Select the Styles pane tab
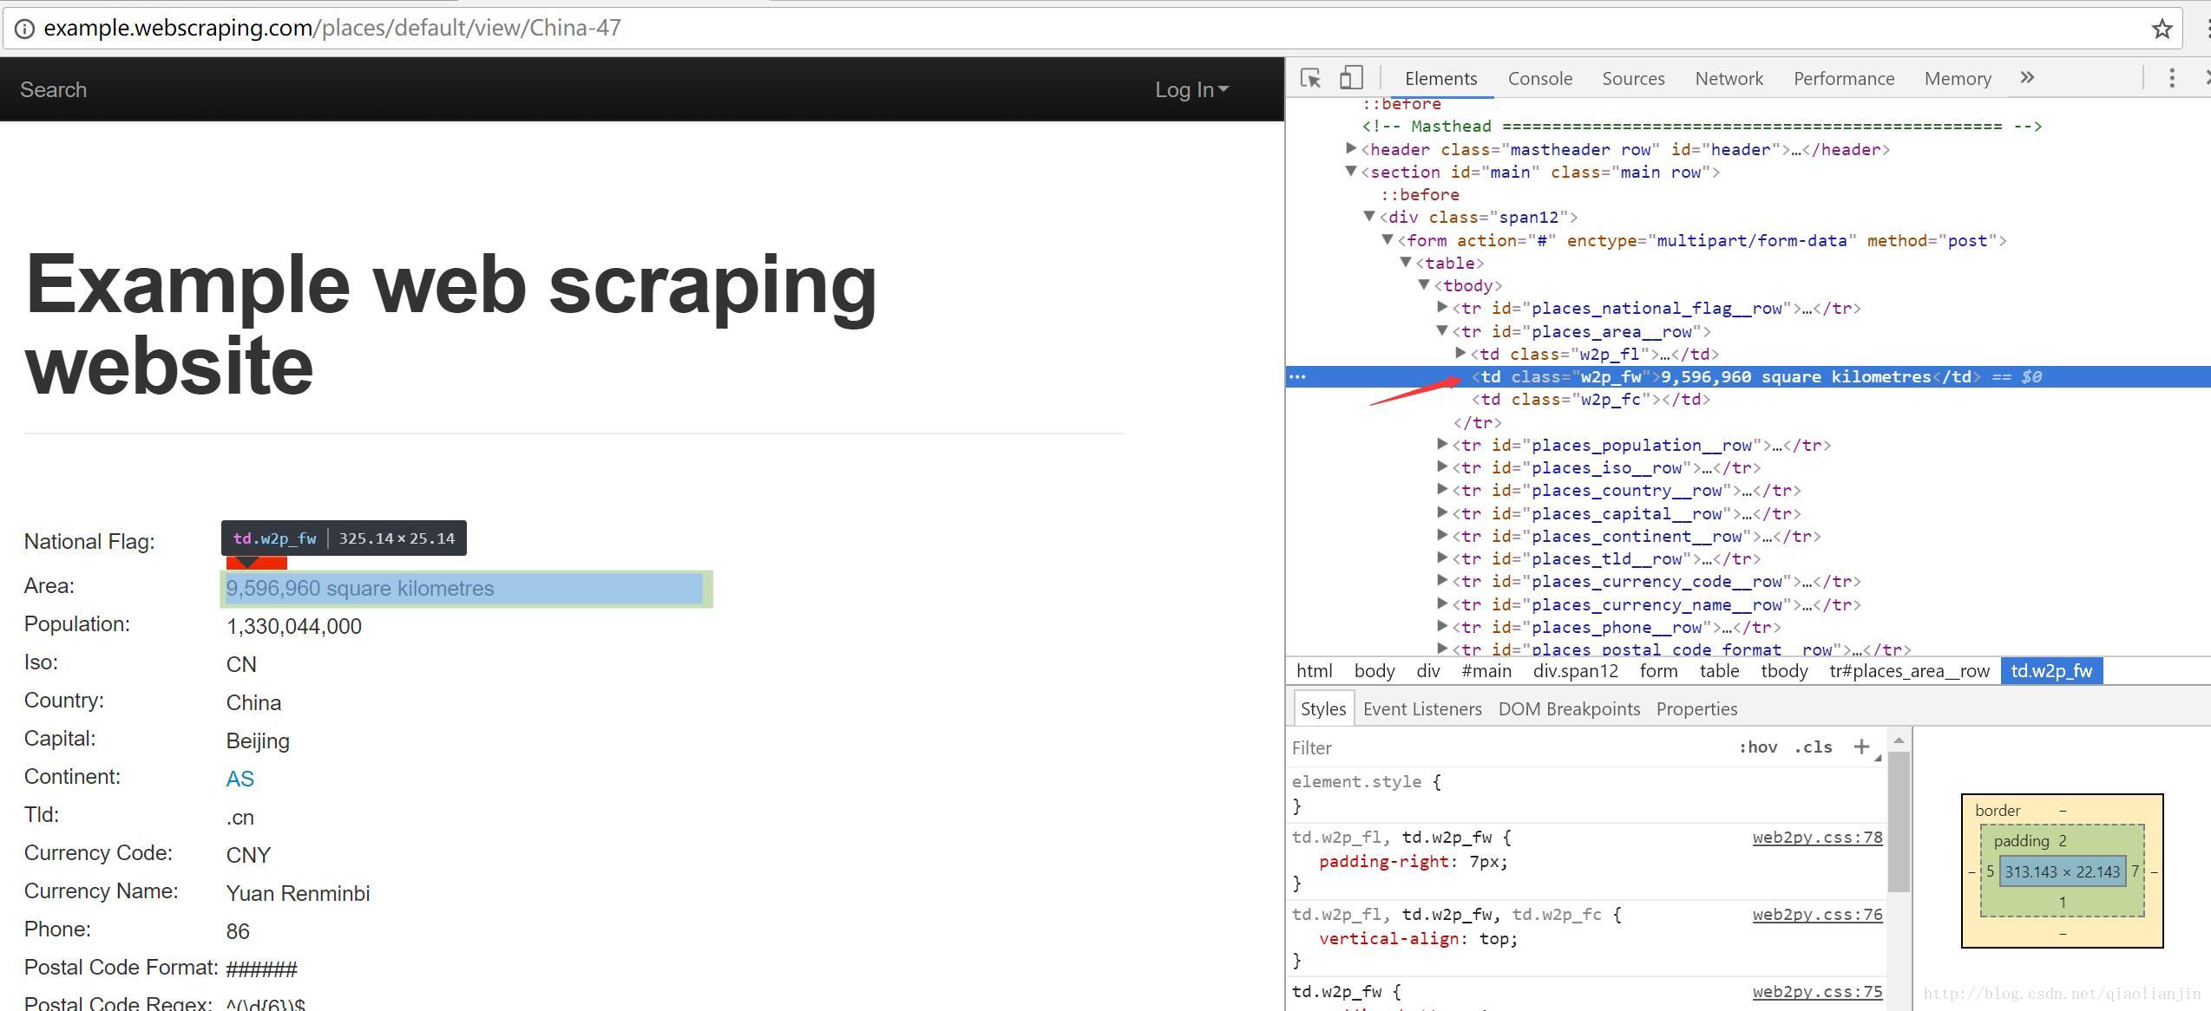2211x1011 pixels. click(1322, 708)
